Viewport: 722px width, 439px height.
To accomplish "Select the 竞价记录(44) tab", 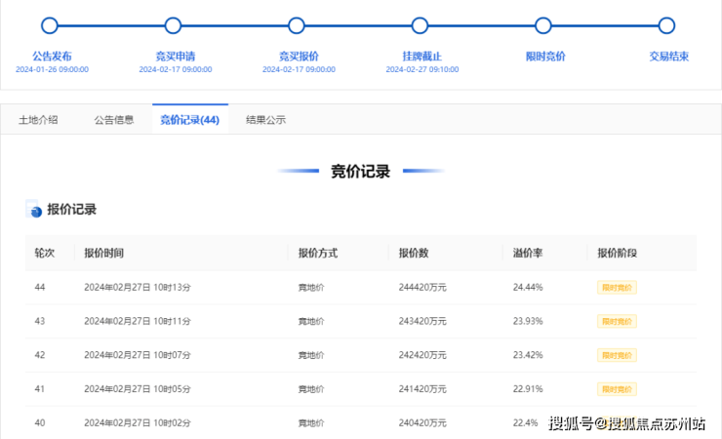I will click(x=189, y=120).
